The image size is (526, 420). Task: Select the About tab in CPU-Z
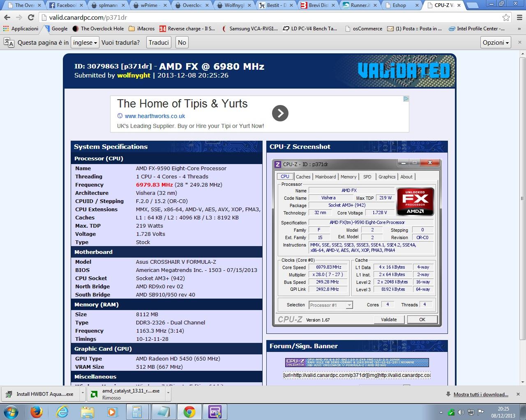[406, 177]
